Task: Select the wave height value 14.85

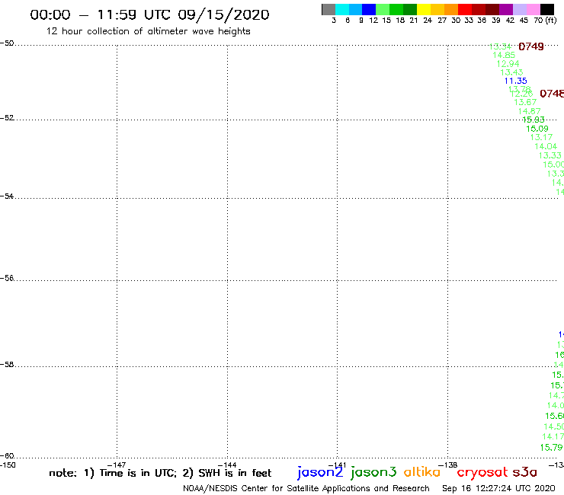Action: click(504, 55)
